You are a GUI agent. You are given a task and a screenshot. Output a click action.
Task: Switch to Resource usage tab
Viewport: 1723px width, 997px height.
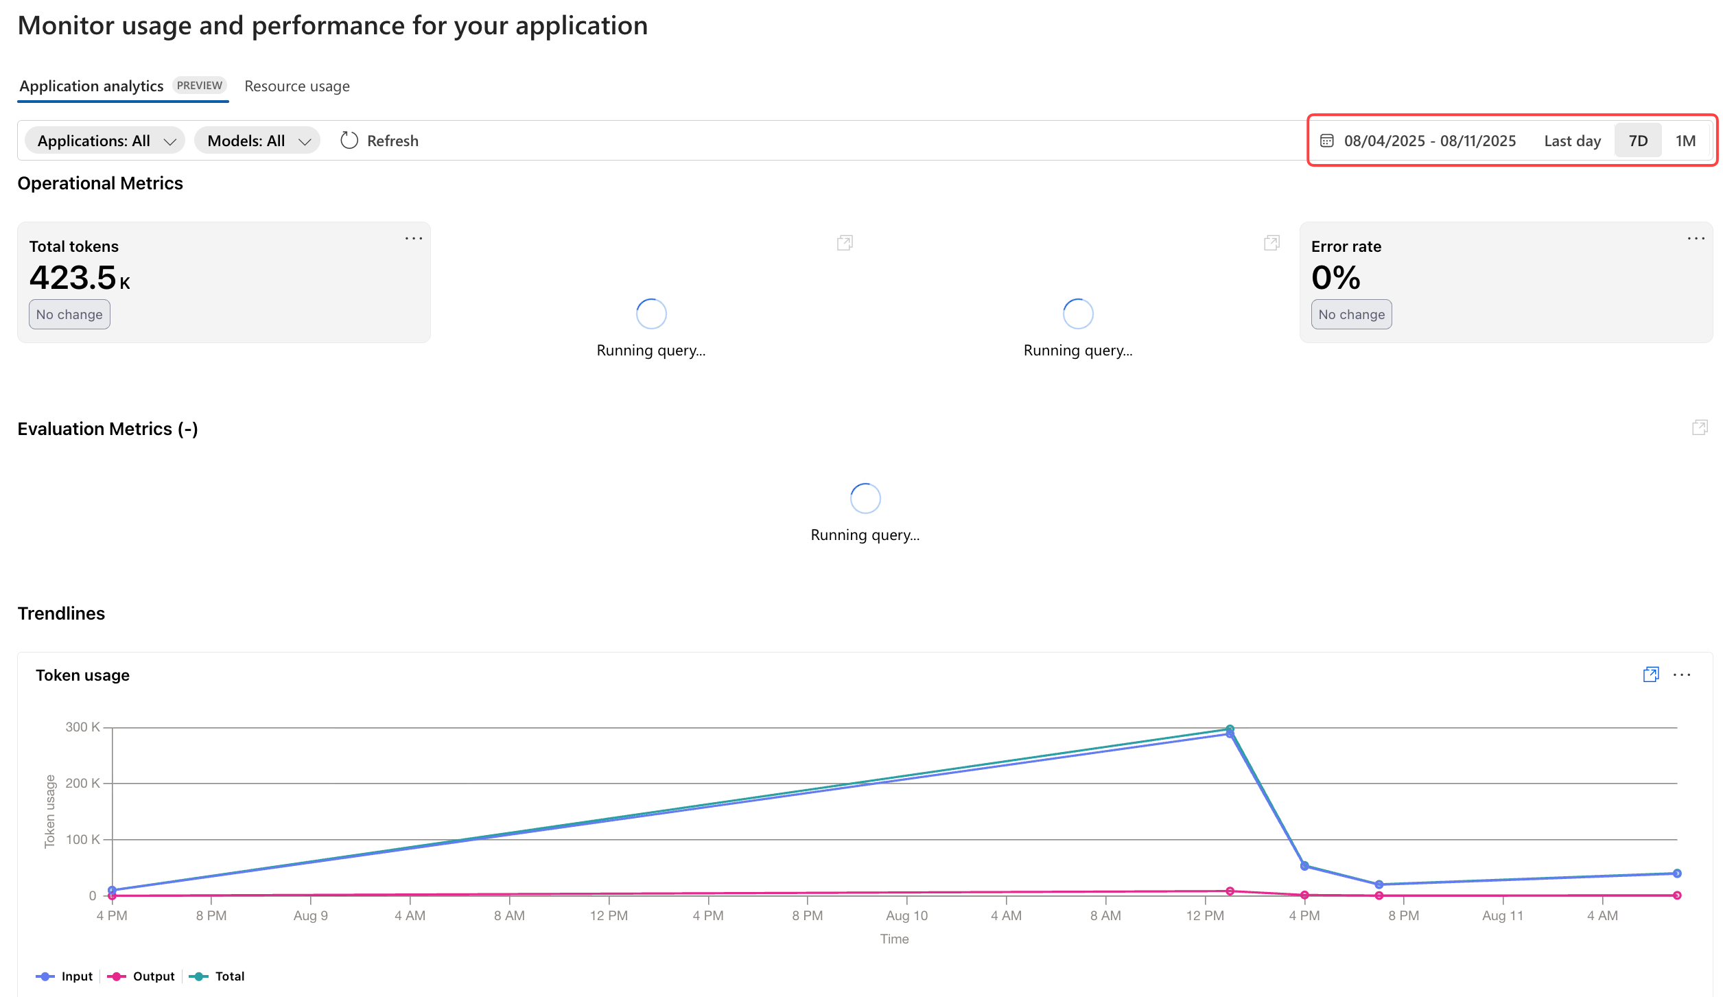[296, 86]
